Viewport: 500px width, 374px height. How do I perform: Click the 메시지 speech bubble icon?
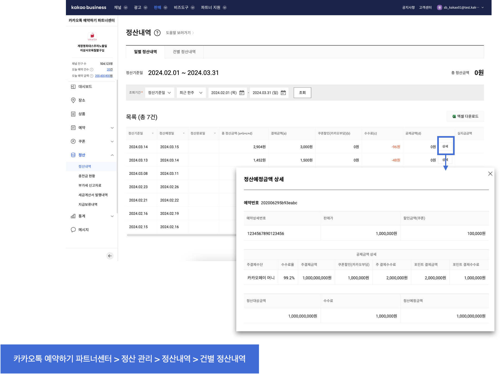tap(73, 230)
